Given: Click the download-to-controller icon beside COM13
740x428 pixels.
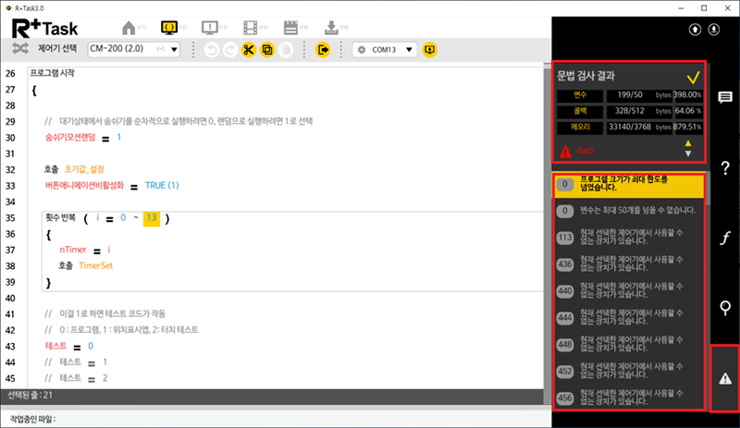Looking at the screenshot, I should (x=429, y=49).
